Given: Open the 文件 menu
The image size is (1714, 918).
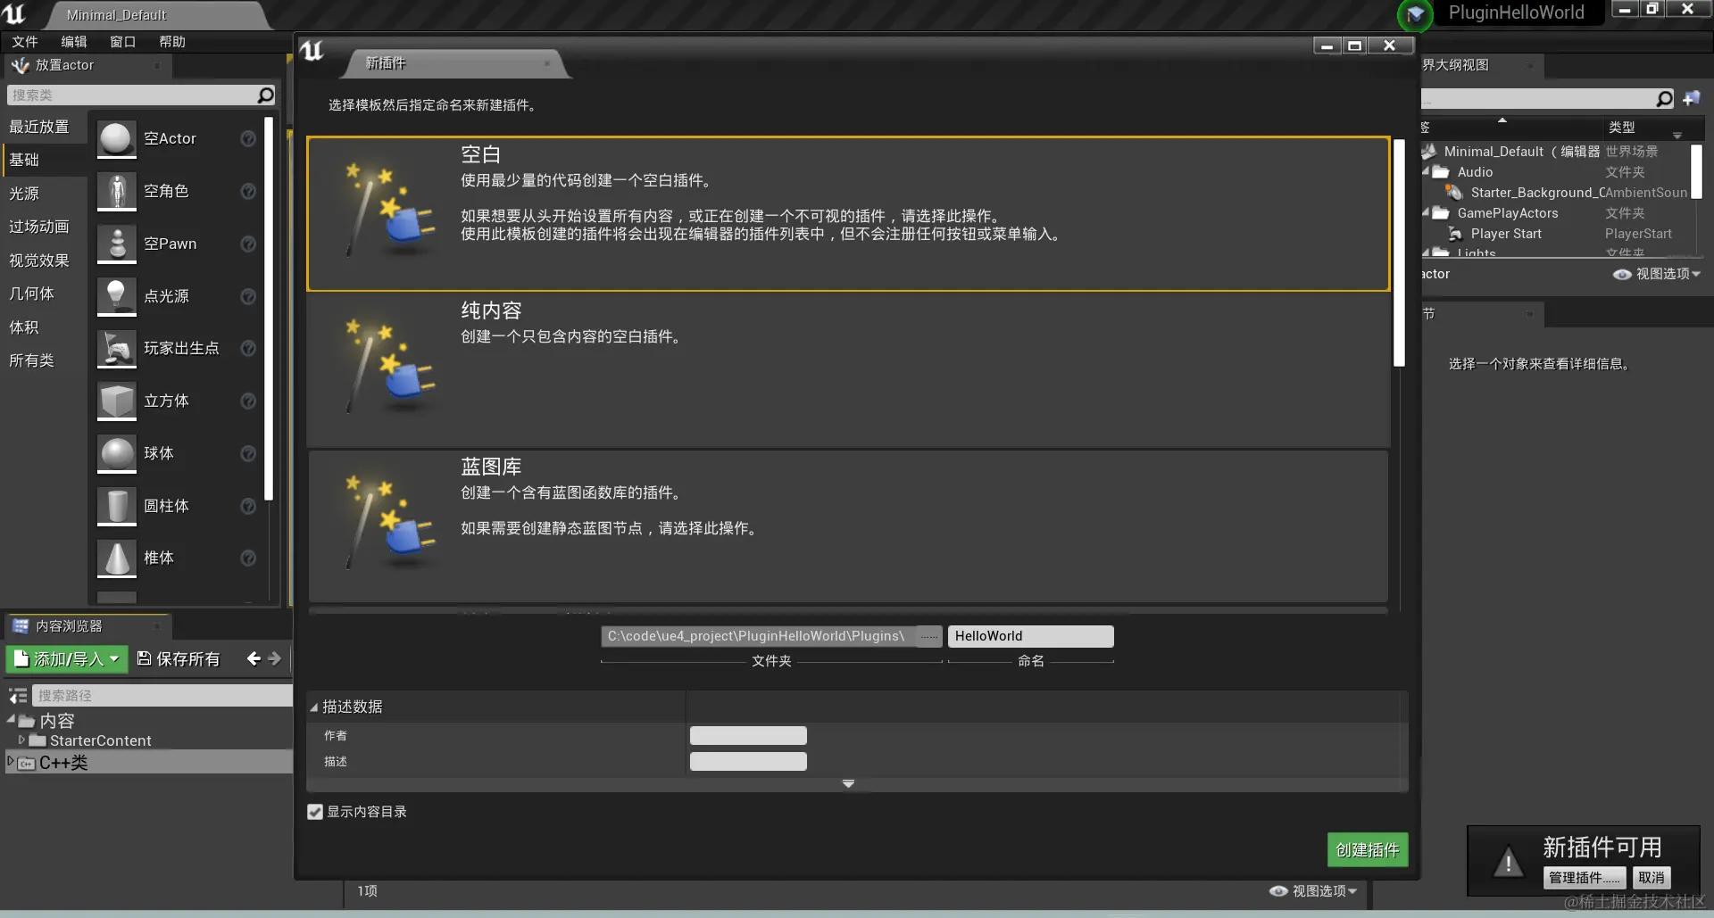Looking at the screenshot, I should click(25, 42).
